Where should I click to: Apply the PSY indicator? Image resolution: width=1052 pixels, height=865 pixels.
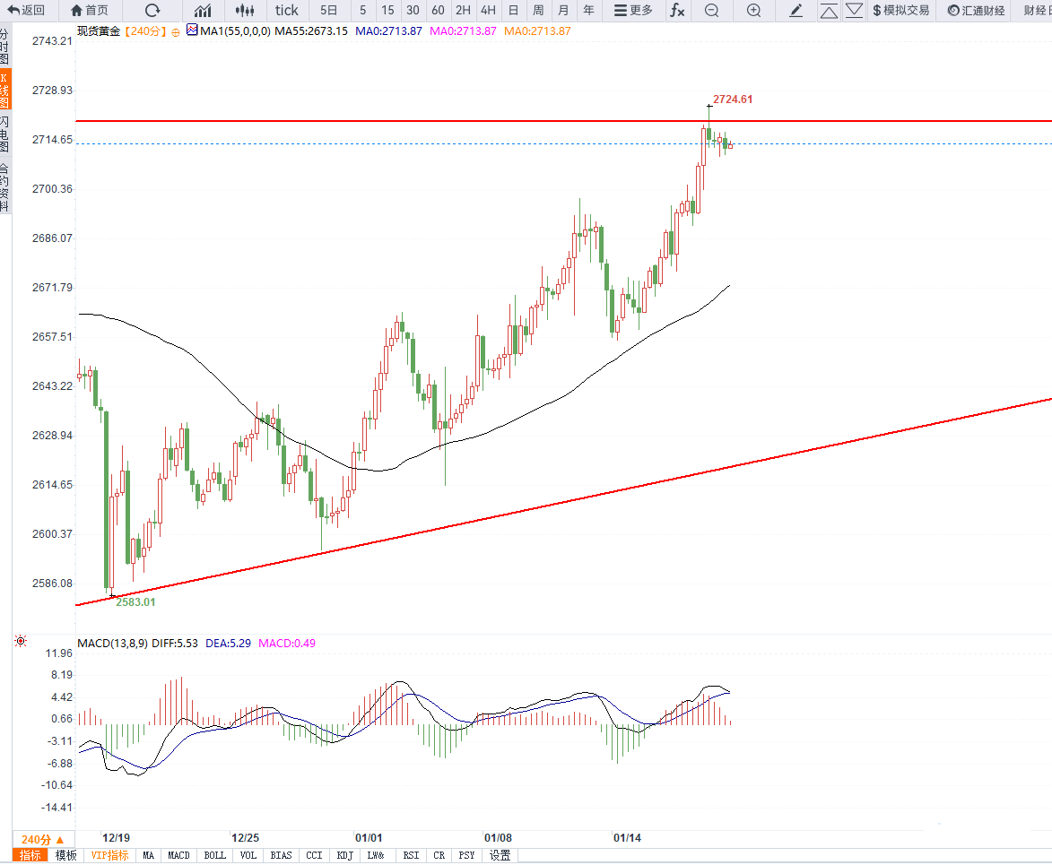point(466,855)
